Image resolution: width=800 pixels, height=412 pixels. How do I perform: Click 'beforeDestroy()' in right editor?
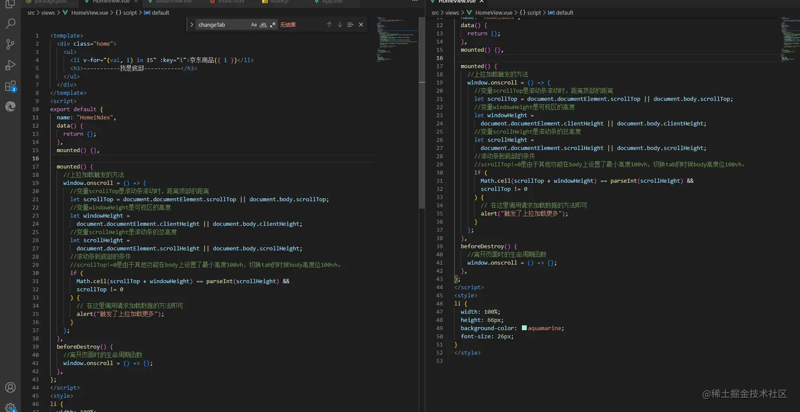[x=485, y=246]
